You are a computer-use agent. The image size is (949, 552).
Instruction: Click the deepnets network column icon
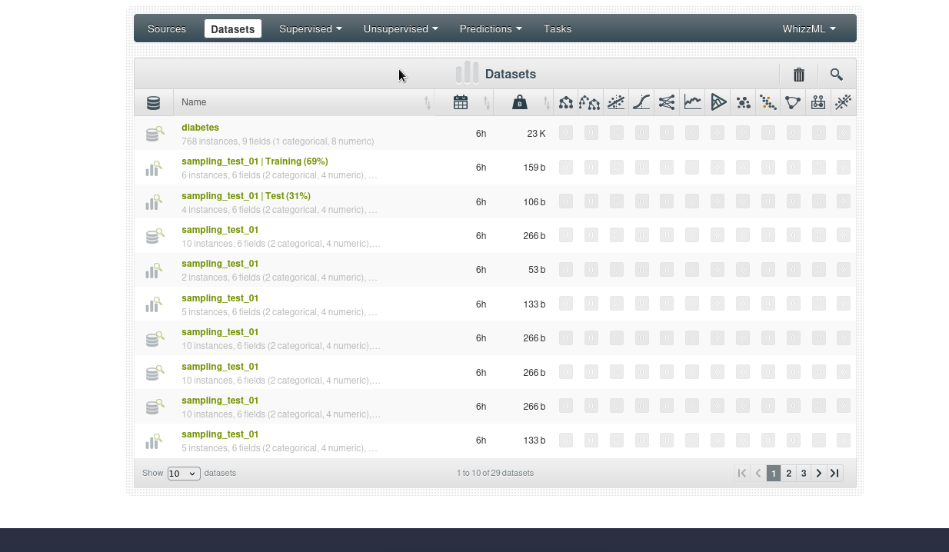tap(667, 102)
